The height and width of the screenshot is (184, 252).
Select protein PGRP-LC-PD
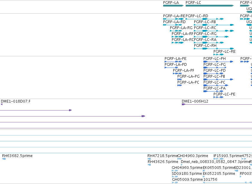(214, 73)
